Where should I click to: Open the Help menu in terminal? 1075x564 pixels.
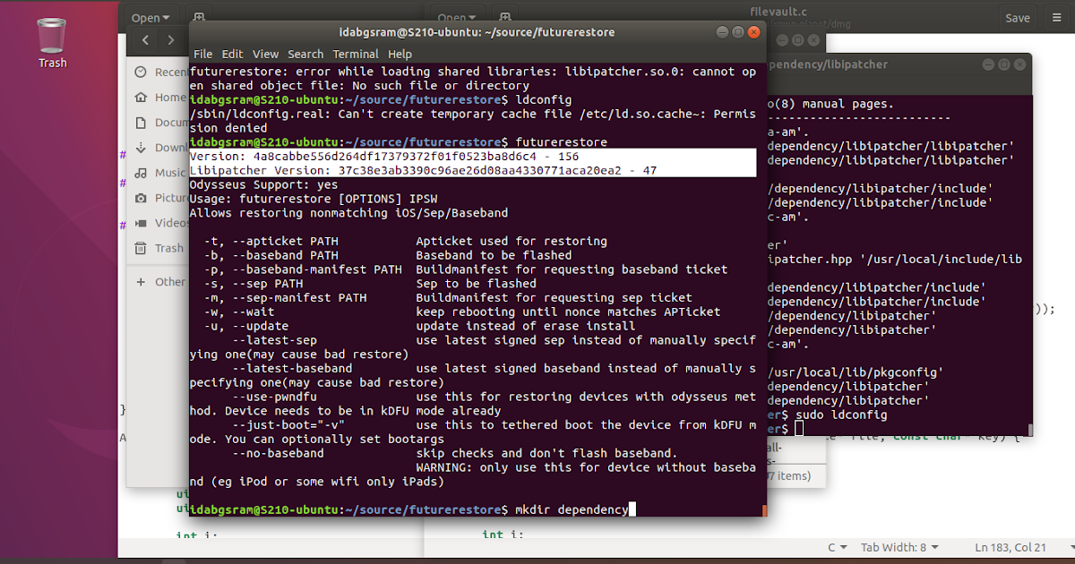400,54
